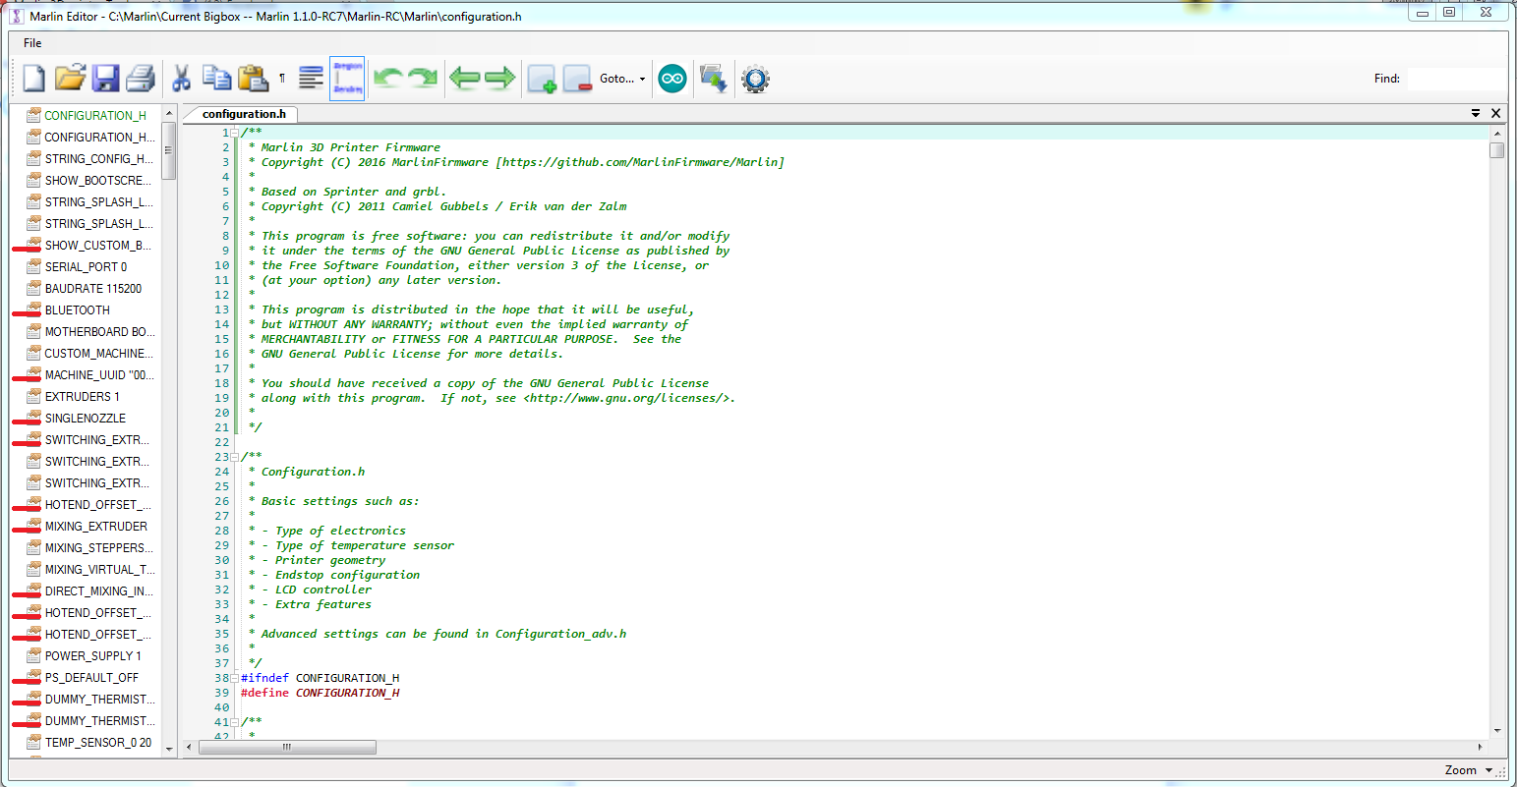Toggle the region folding toolbar button
The width and height of the screenshot is (1517, 787).
347,79
